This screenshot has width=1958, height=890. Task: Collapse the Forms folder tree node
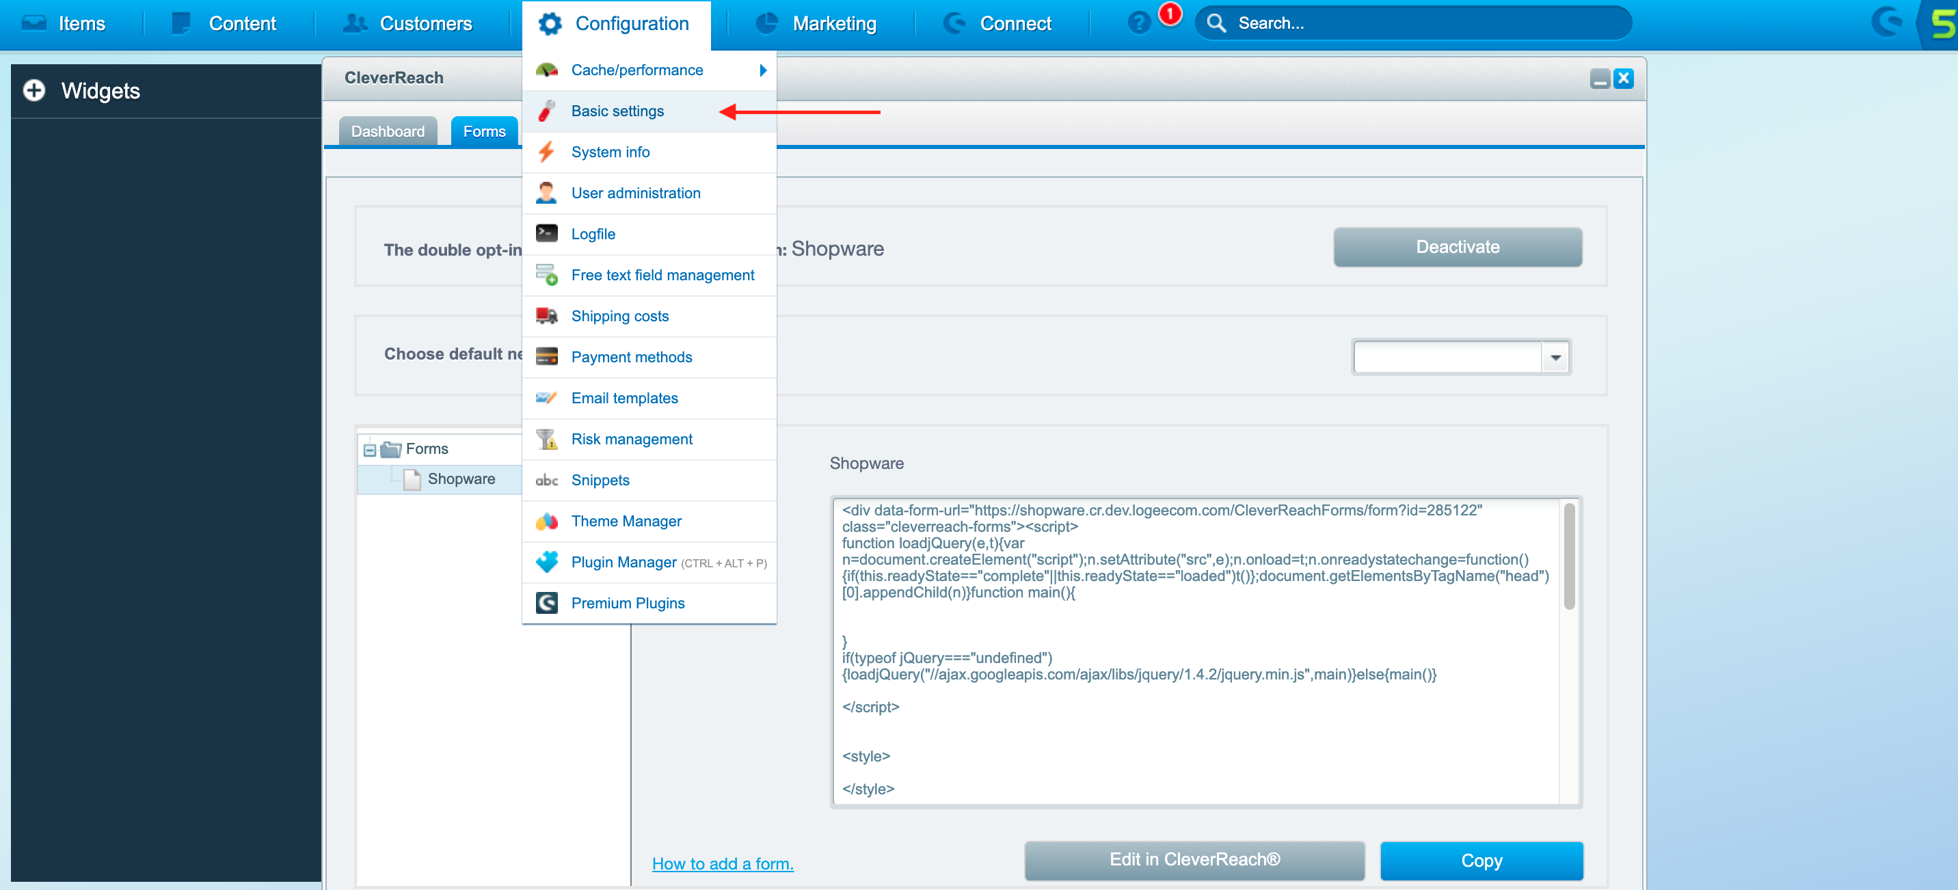(x=370, y=450)
